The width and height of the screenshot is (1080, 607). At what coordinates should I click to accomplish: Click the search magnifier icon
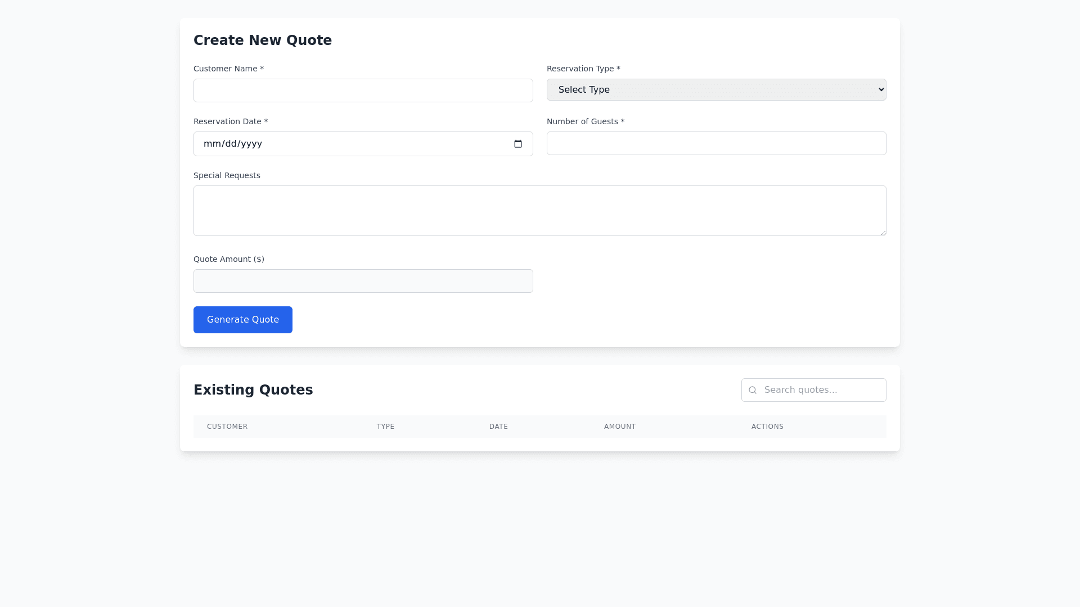[753, 390]
